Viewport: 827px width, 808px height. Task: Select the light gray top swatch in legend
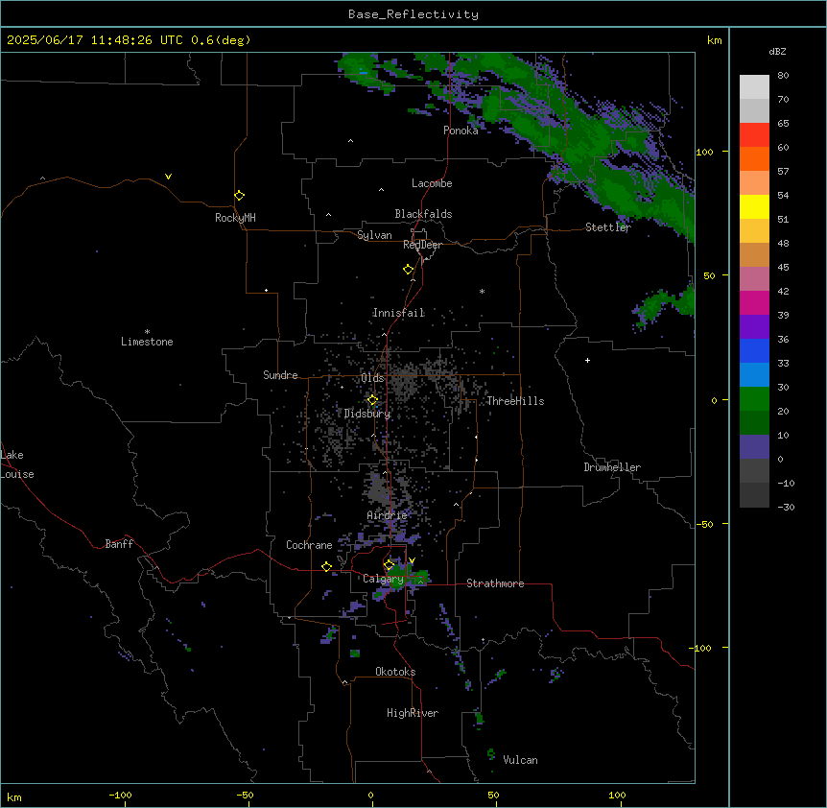coord(754,87)
